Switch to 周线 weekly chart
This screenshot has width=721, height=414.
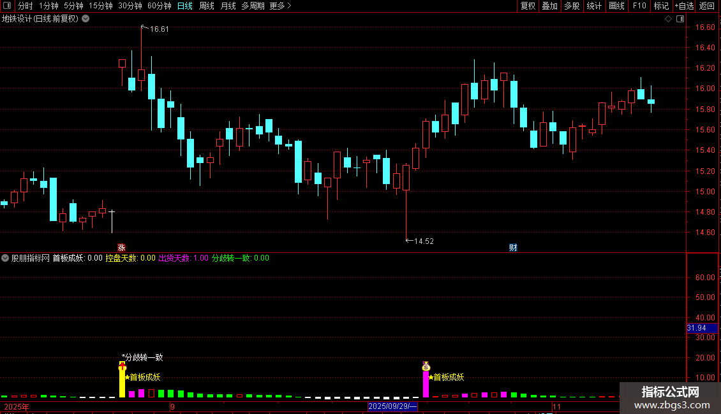(x=207, y=6)
